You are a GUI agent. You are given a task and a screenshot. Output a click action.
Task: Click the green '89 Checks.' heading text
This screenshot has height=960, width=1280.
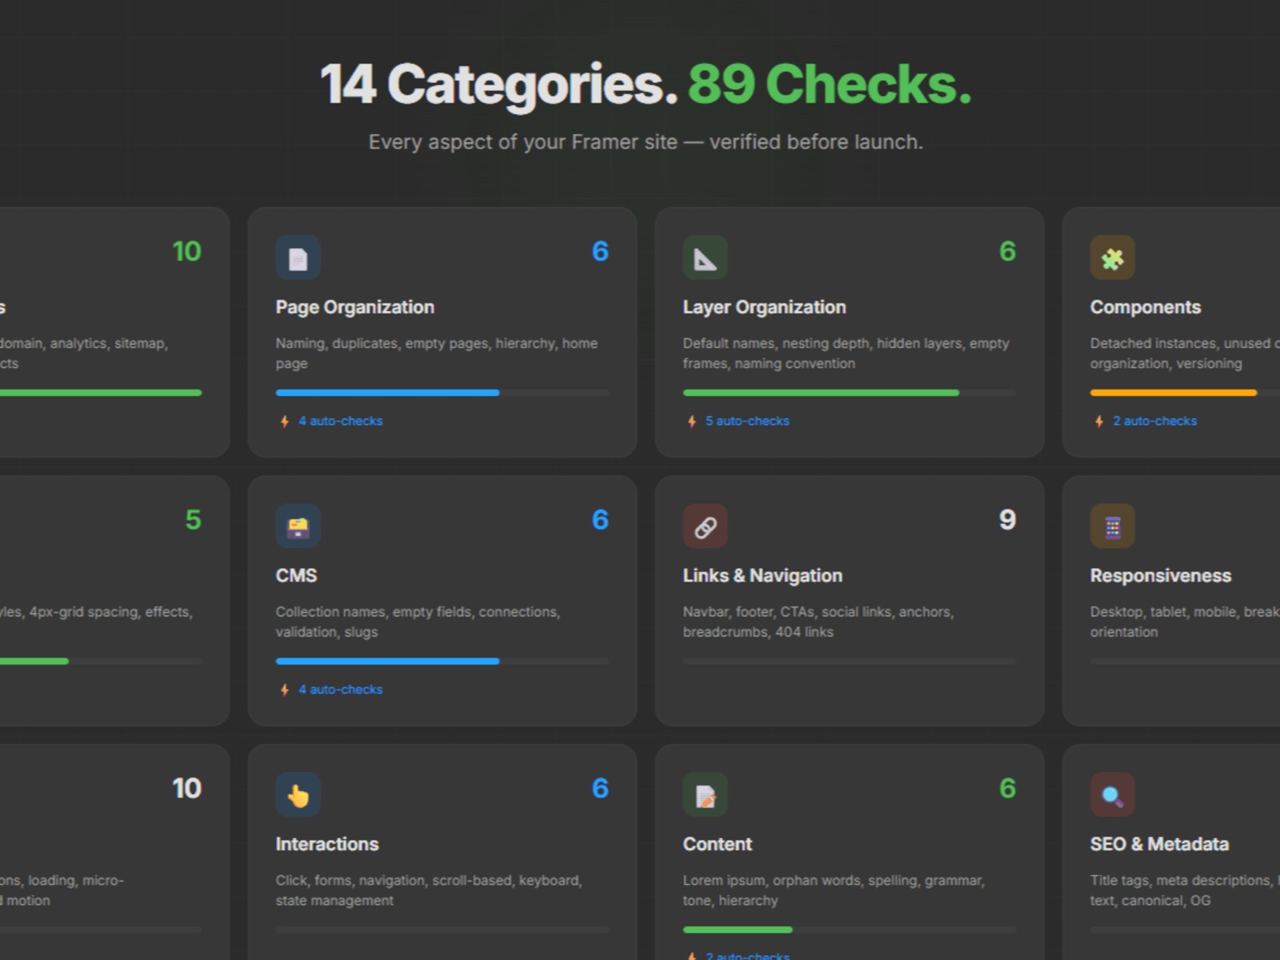(x=830, y=84)
